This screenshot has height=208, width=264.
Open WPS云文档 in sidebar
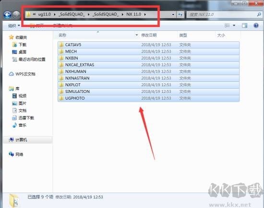tap(22, 74)
